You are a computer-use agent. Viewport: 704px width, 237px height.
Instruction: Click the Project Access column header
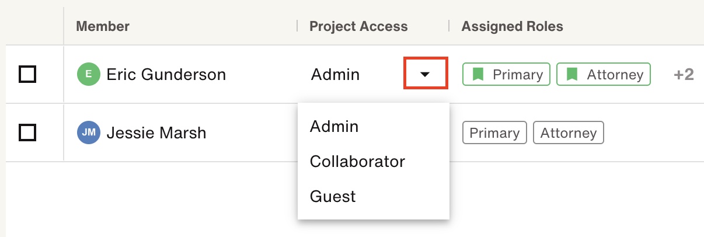358,26
